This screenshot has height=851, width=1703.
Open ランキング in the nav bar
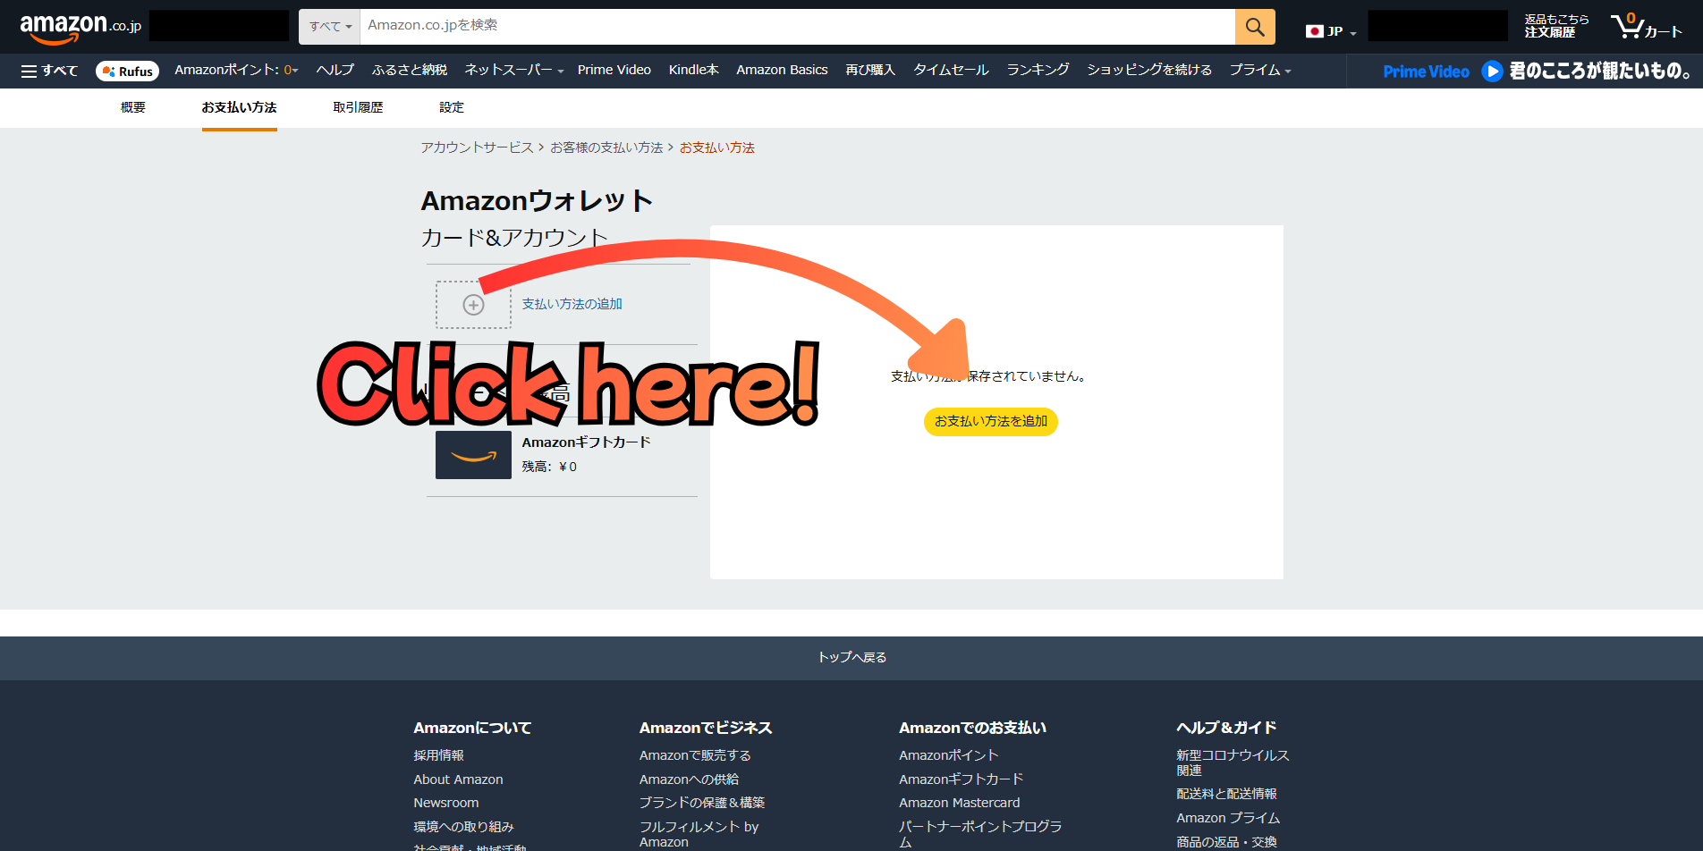click(x=1038, y=70)
